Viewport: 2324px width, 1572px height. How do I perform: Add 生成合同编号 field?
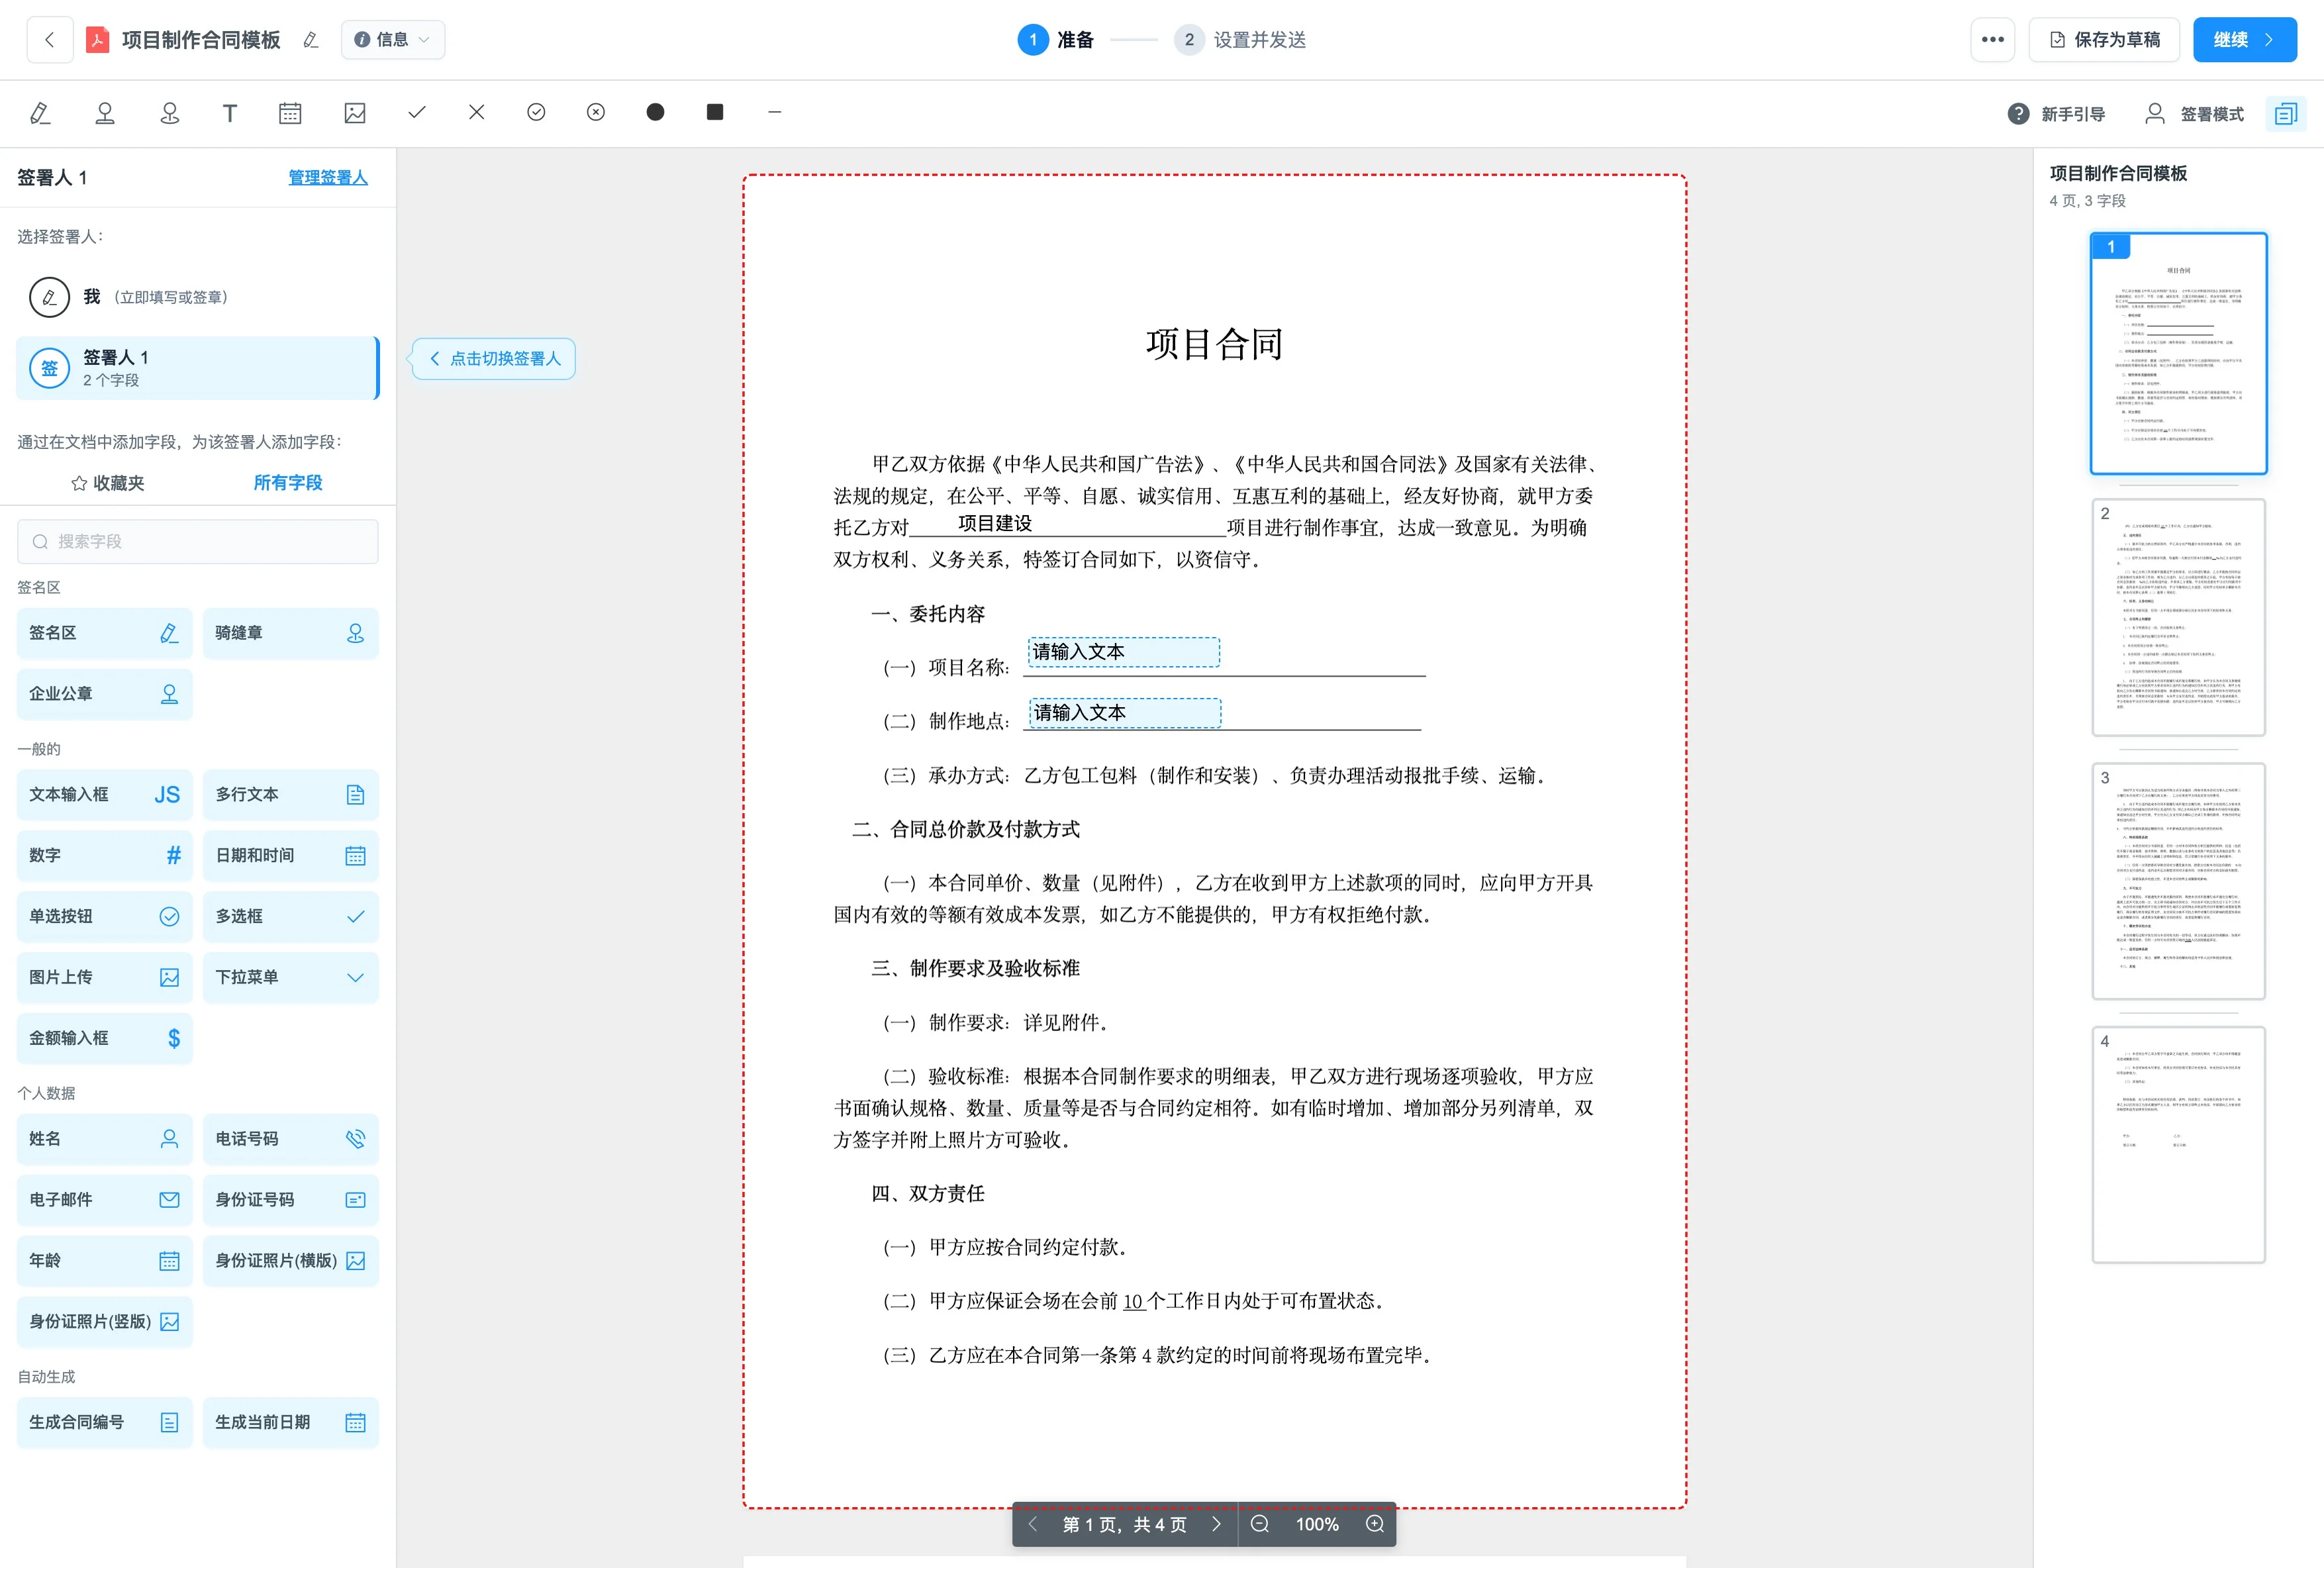pos(105,1423)
